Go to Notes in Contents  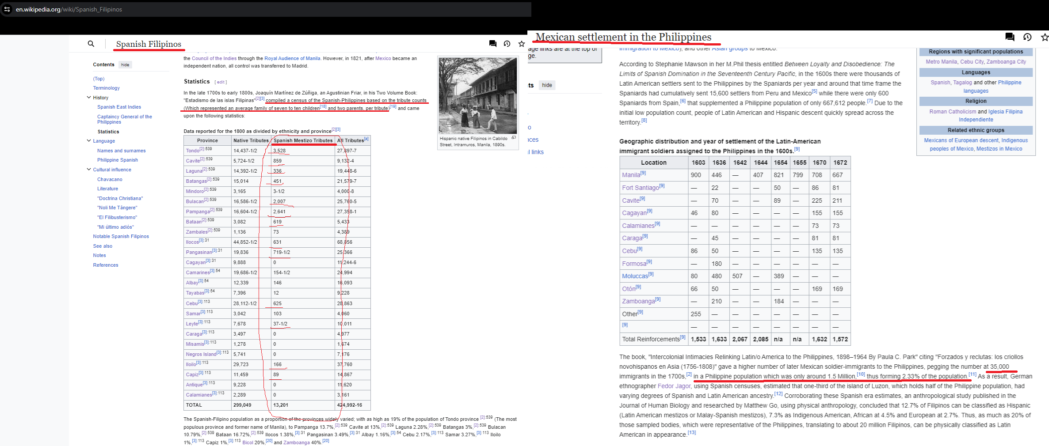click(x=99, y=255)
